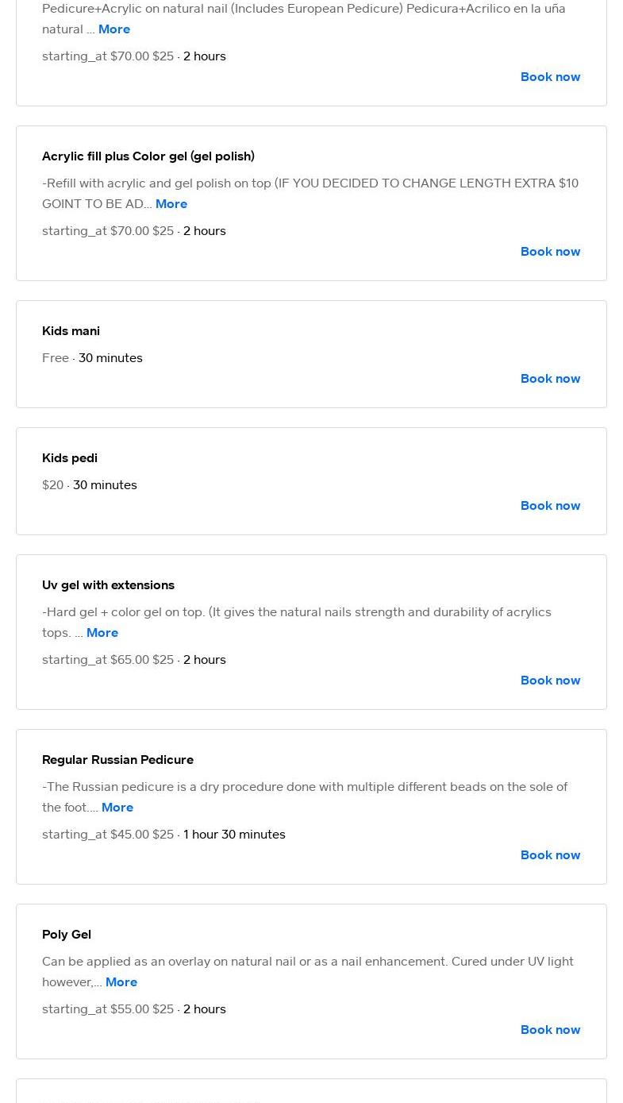
Task: Expand Pedicure+Acrylic description with More
Action: (114, 29)
